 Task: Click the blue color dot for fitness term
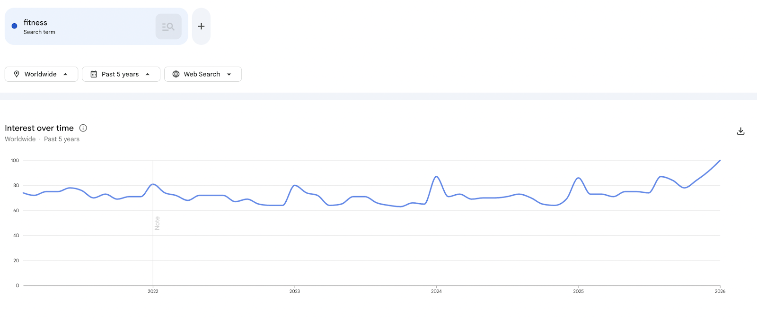click(x=14, y=26)
